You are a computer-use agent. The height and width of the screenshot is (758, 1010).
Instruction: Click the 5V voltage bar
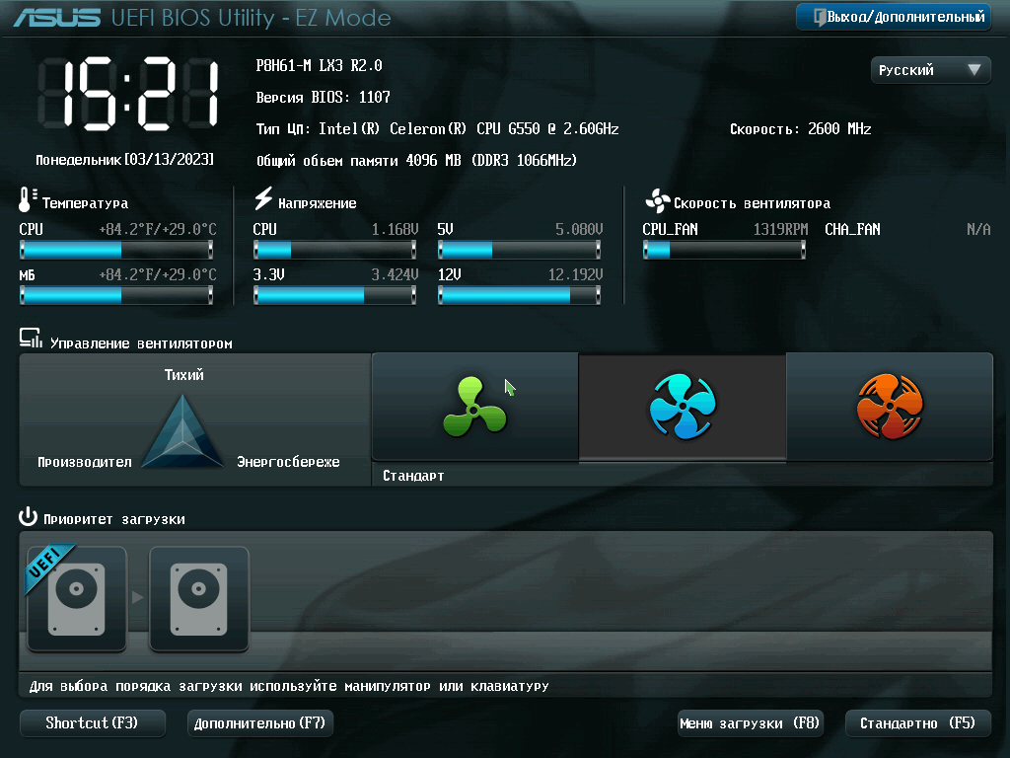(x=519, y=250)
